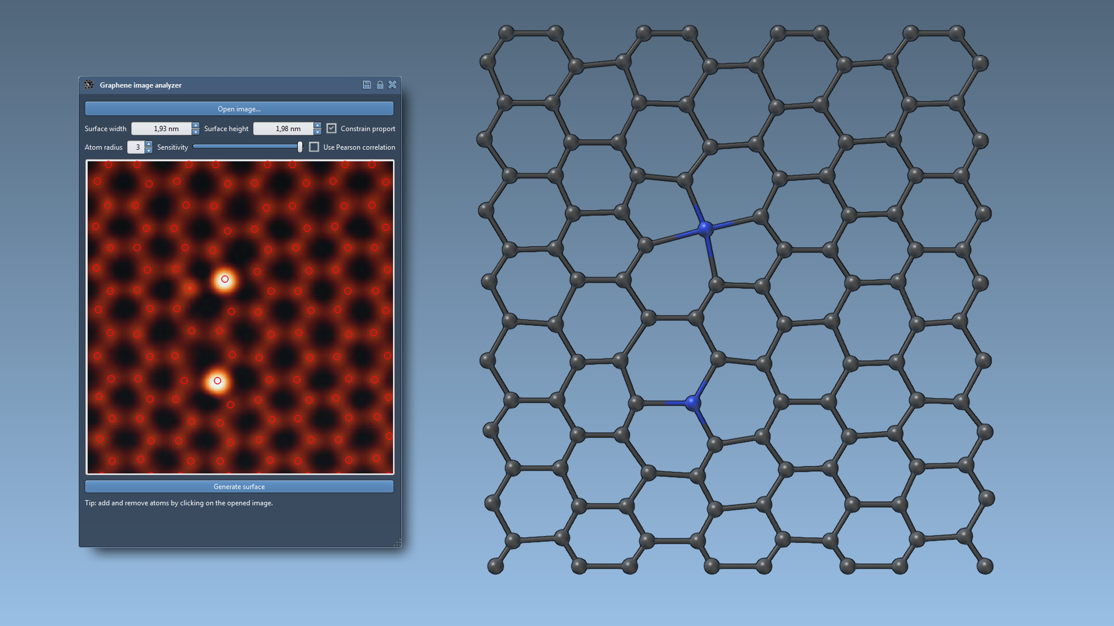The width and height of the screenshot is (1114, 626).
Task: Click the Open image... button
Action: pos(239,108)
